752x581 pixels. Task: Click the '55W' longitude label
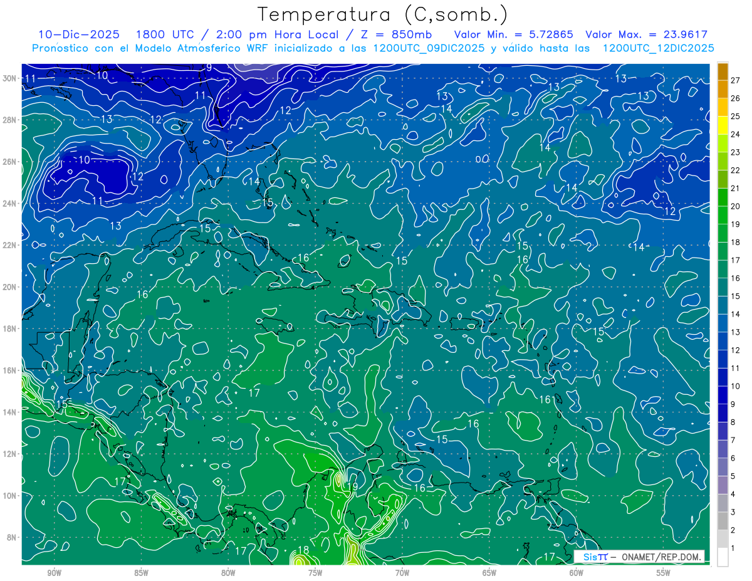(664, 573)
